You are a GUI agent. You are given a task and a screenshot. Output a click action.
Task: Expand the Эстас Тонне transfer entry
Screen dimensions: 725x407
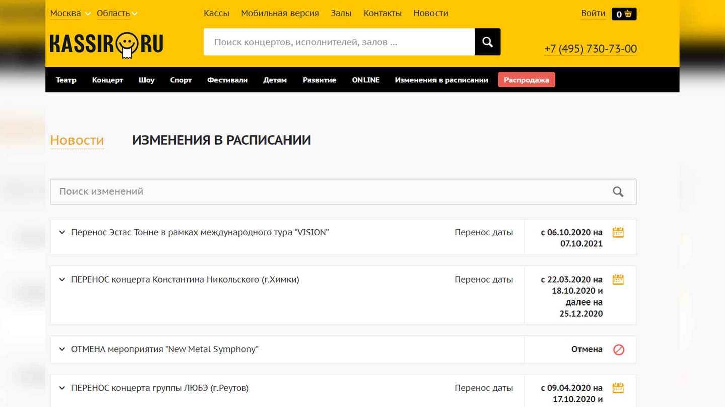pyautogui.click(x=62, y=232)
